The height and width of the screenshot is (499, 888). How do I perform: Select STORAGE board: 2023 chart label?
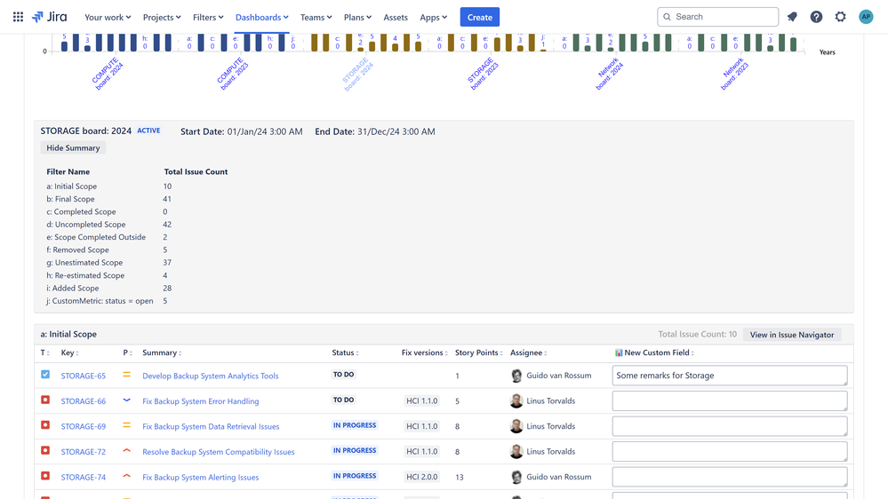tap(483, 74)
